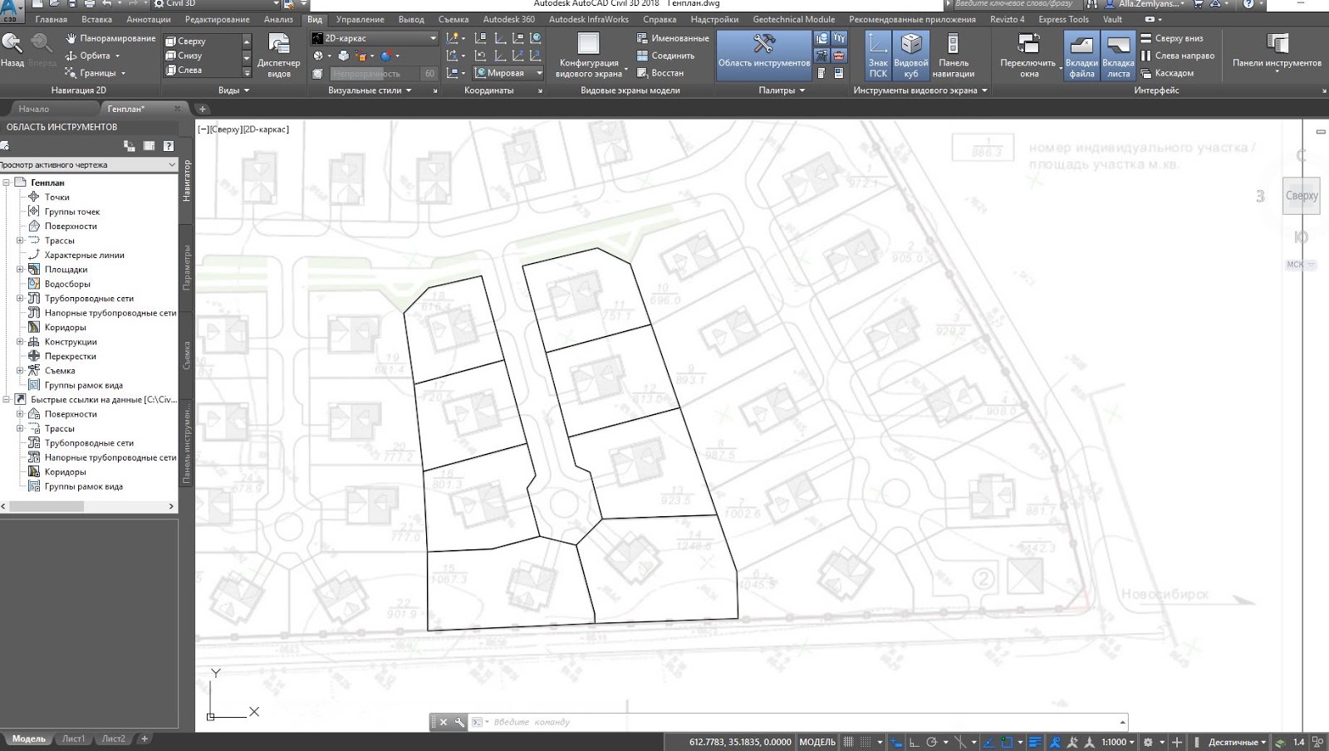The image size is (1329, 751).
Task: Open the Аннотации ribbon tab
Action: point(149,19)
